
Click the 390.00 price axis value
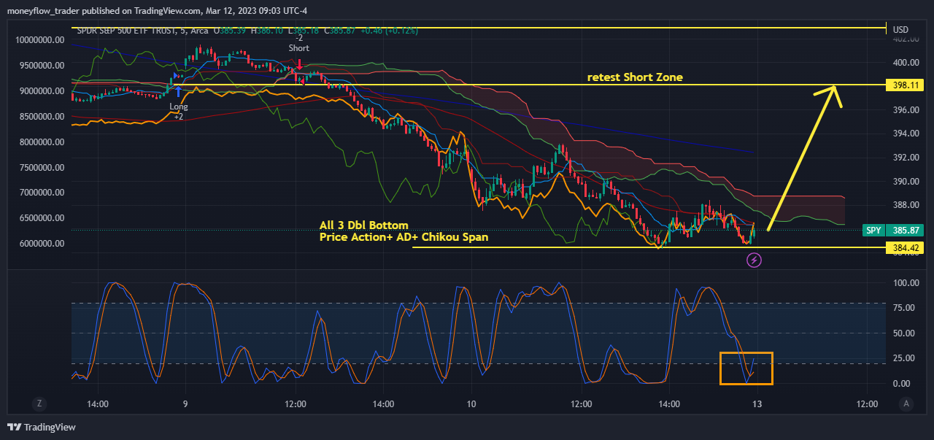pos(906,182)
